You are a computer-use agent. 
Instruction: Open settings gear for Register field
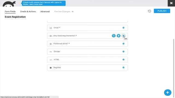[123, 68]
